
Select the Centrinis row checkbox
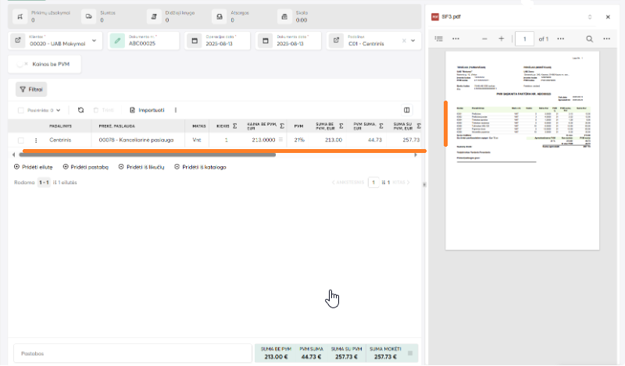[x=21, y=140]
